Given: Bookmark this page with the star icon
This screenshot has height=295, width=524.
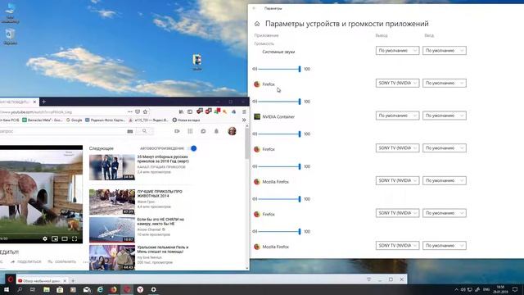Looking at the screenshot, I should pos(145,111).
